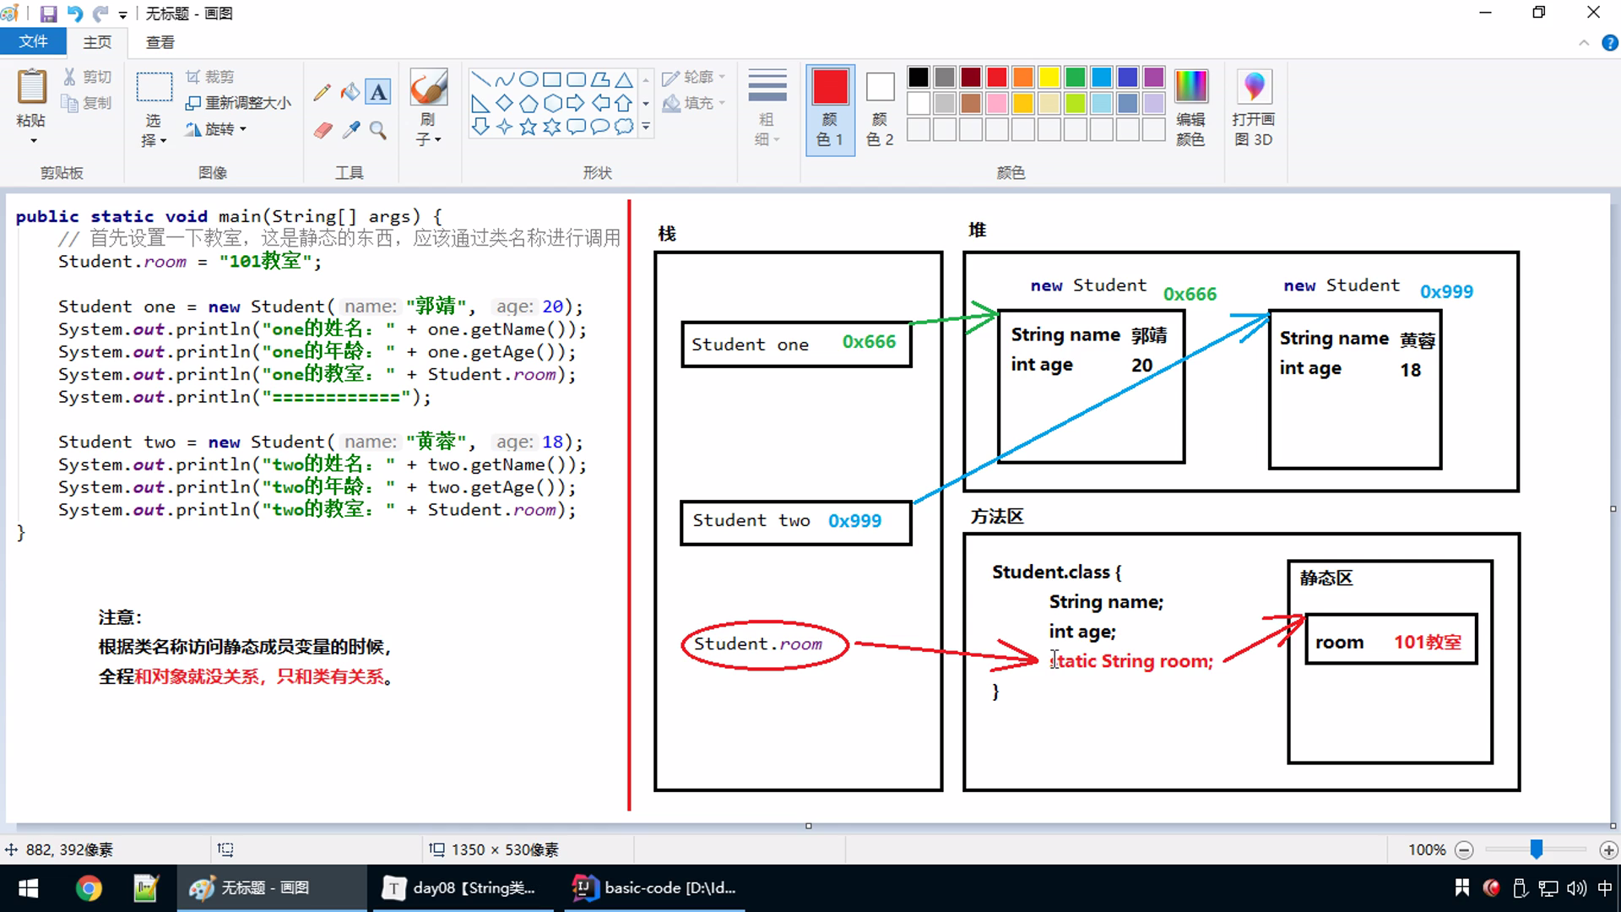Switch to the View tab
The height and width of the screenshot is (912, 1621).
coord(160,41)
